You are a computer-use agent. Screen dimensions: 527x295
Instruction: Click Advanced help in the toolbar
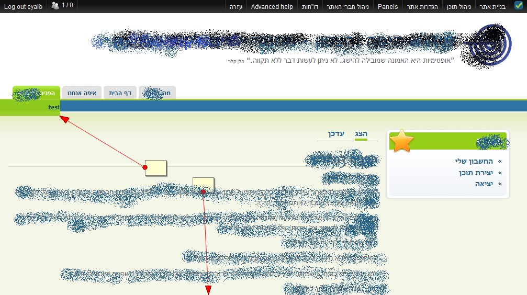point(272,7)
